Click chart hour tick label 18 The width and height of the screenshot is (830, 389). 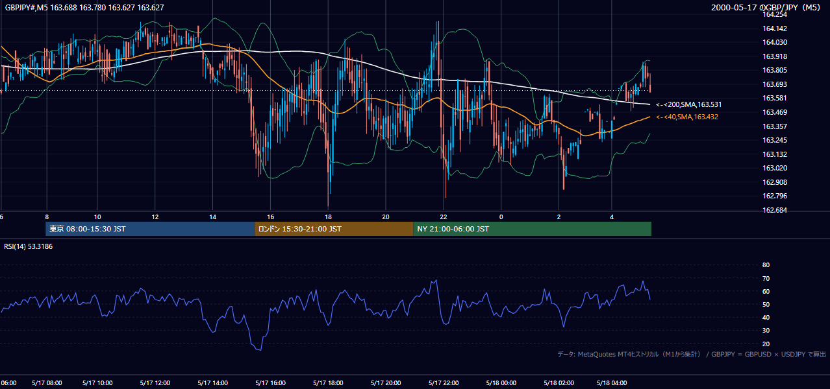(x=328, y=217)
